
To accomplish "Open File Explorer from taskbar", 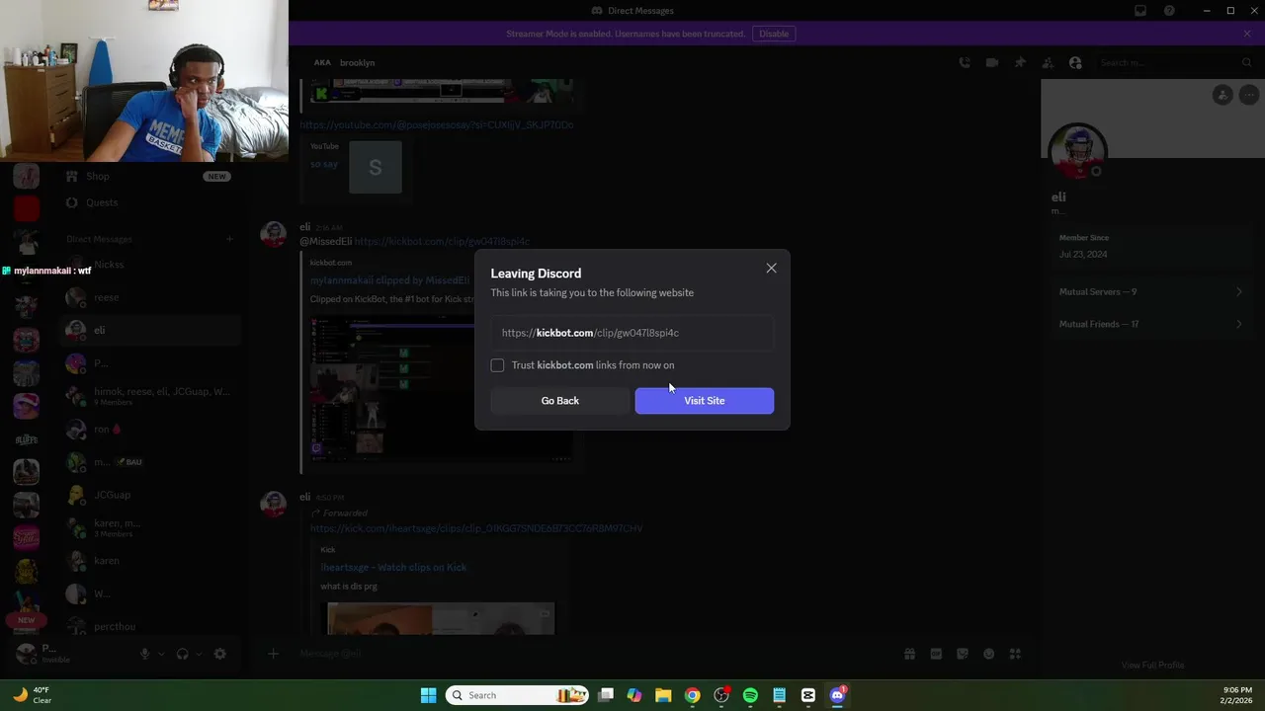I will pyautogui.click(x=663, y=695).
